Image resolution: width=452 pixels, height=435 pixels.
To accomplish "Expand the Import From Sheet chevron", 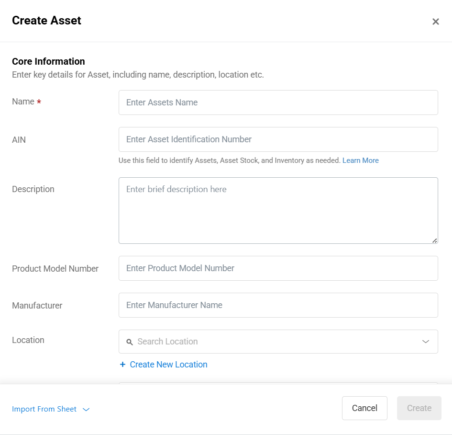I will tap(86, 409).
